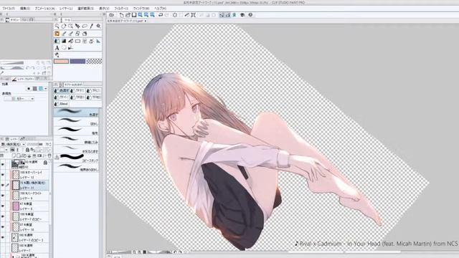Select the Blend sub tool group button

(62, 104)
